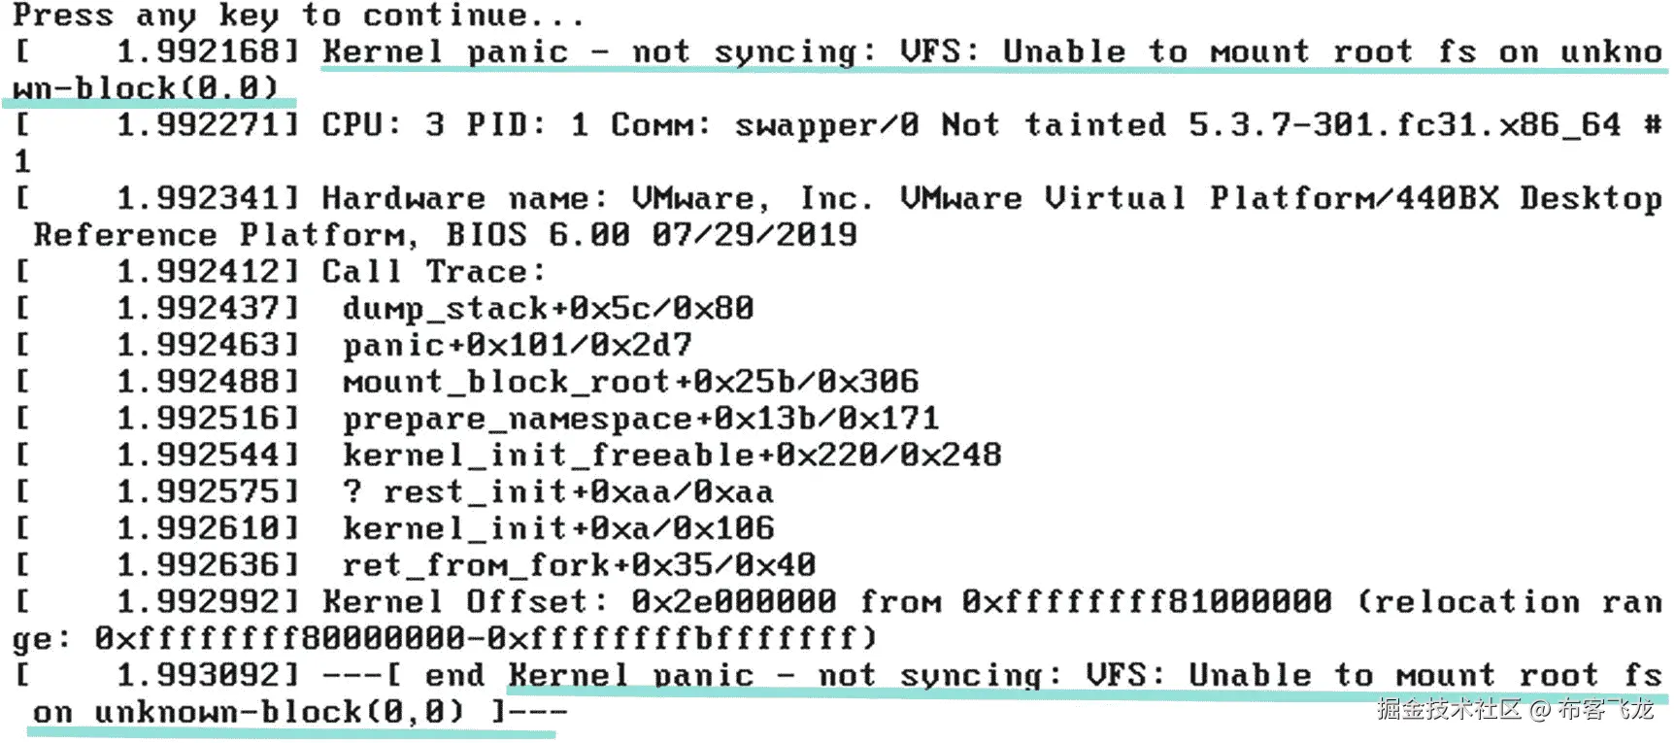Screen dimensions: 1675x743
Task: Click the '? rest_init+0xaa/0xaa' entry
Action: pos(558,491)
